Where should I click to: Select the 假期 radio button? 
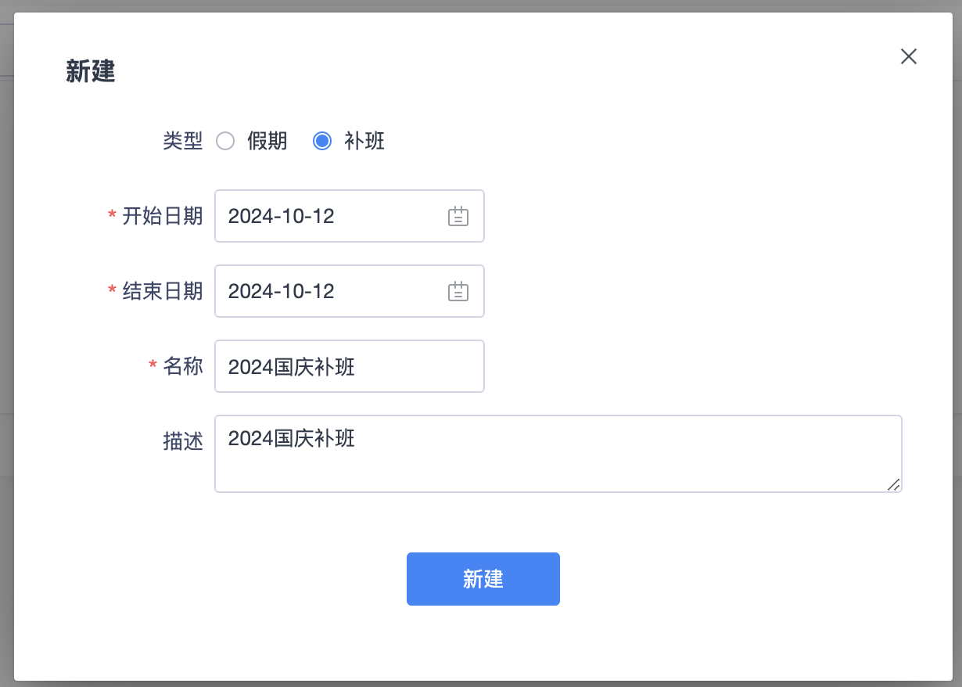tap(225, 141)
